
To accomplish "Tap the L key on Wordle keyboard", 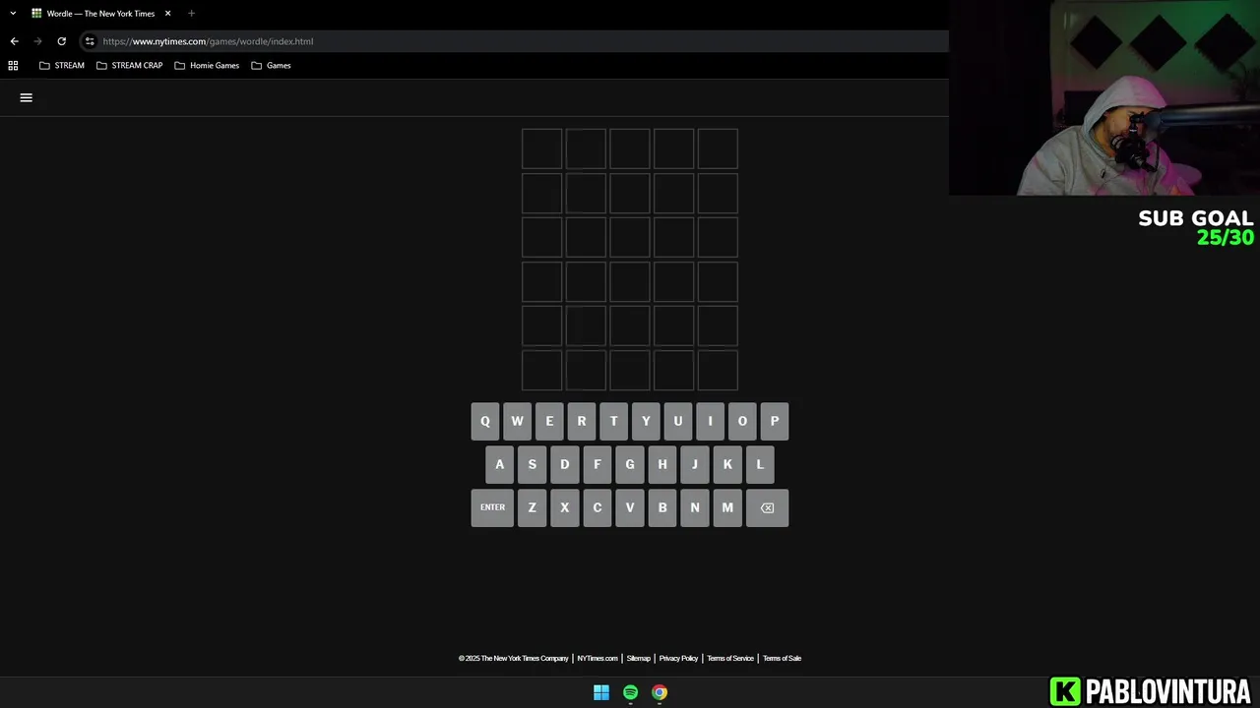I will [760, 464].
